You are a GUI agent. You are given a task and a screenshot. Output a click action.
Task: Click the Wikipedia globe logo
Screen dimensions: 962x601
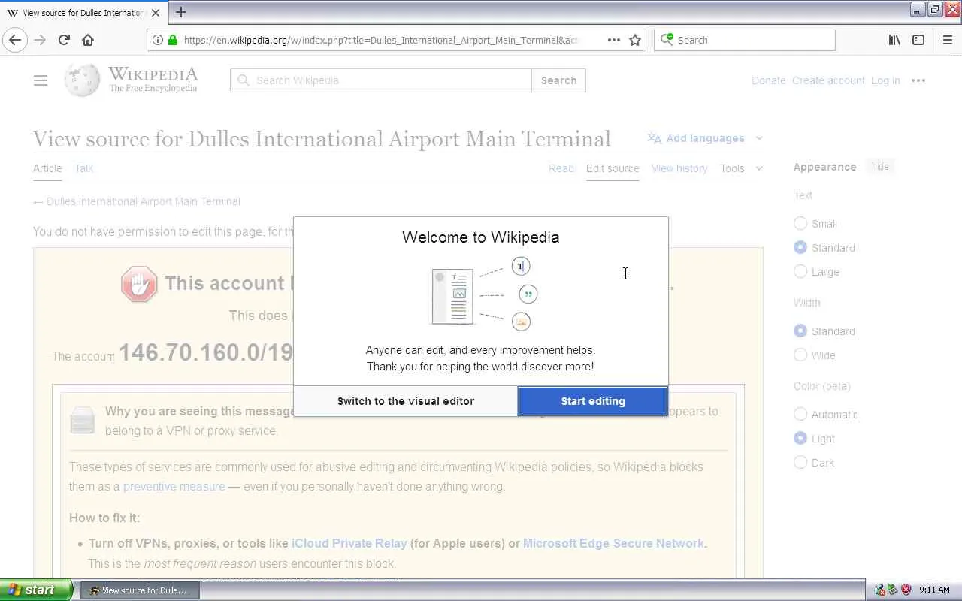point(82,80)
